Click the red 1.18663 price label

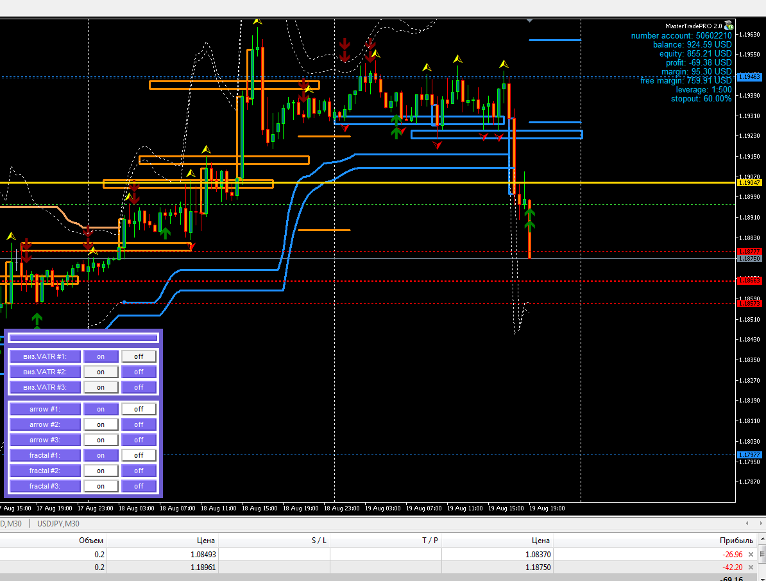749,281
